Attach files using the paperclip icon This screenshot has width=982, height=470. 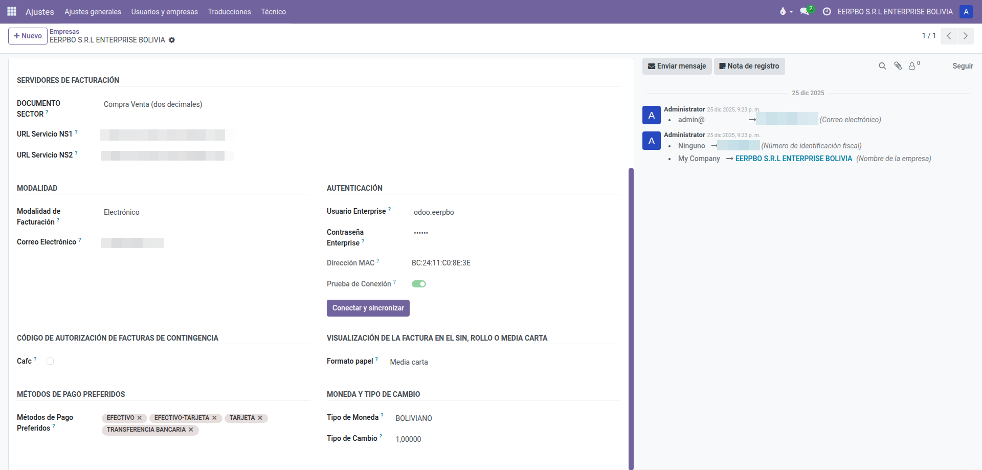[898, 66]
